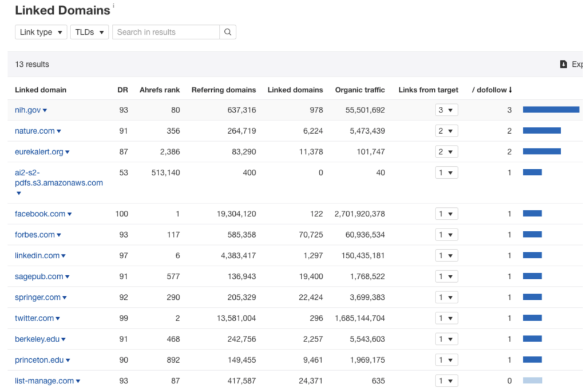This screenshot has height=389, width=586.
Task: Click the light dofollow bar for list-manage.com
Action: 532,380
